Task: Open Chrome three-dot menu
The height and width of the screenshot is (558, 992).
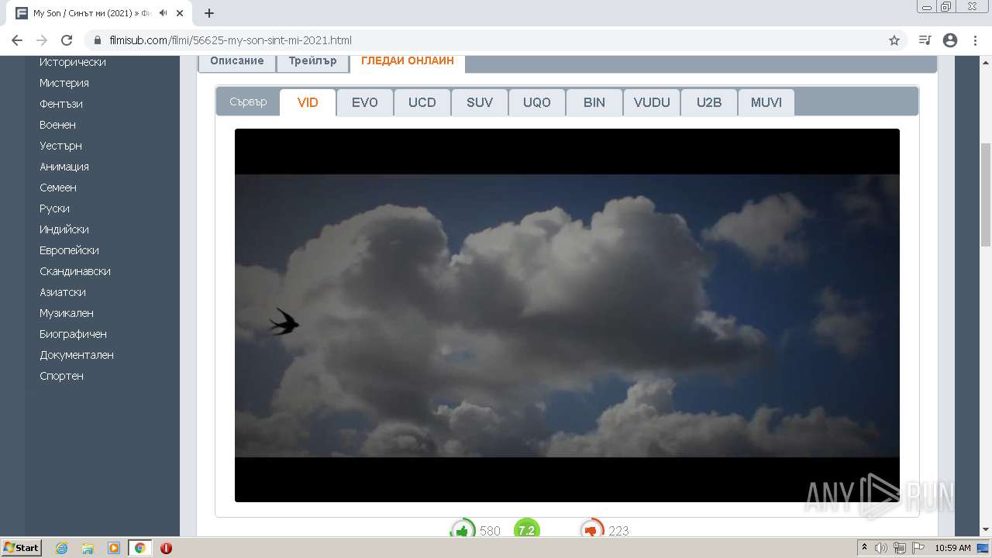Action: 975,40
